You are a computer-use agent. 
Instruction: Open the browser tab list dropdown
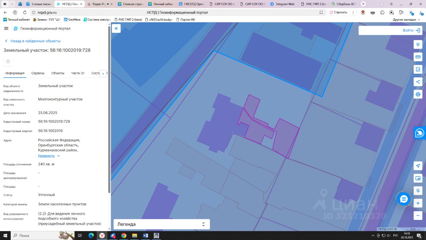(12, 4)
